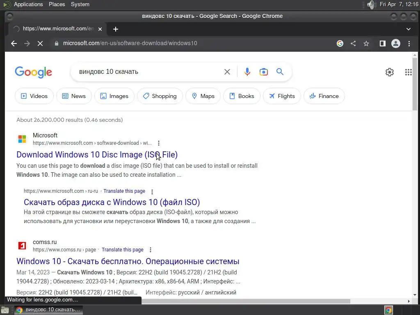The width and height of the screenshot is (420, 315).
Task: Click the comss.ru favicon
Action: click(x=22, y=245)
